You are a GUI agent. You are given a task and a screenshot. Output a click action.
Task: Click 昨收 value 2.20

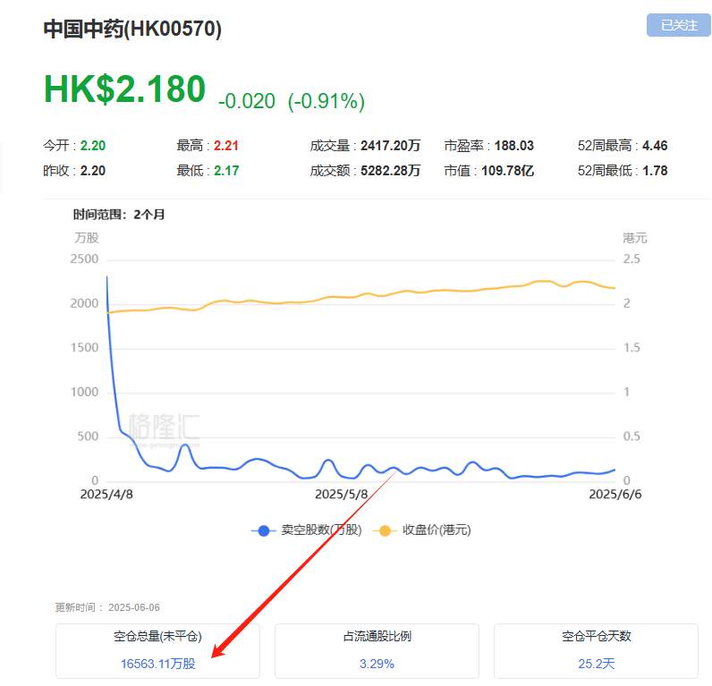pyautogui.click(x=93, y=171)
